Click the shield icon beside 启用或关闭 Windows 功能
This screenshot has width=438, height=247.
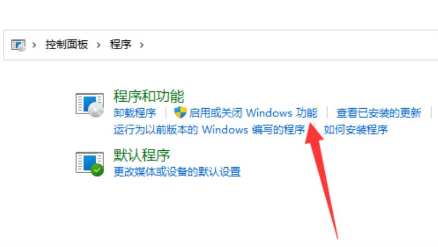[180, 113]
